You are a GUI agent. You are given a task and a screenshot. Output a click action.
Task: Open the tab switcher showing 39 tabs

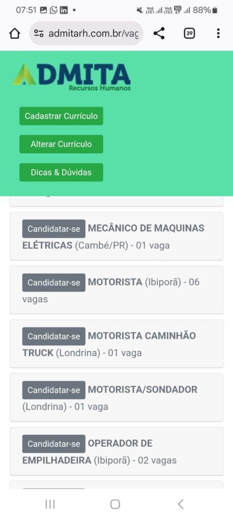(189, 33)
